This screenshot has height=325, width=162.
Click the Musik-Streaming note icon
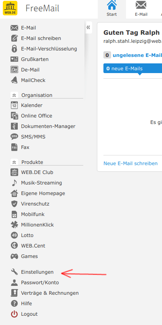(x=14, y=183)
